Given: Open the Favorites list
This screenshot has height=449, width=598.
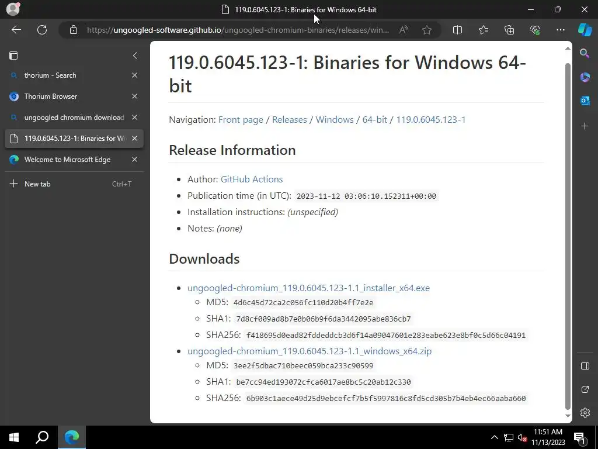Looking at the screenshot, I should click(483, 30).
